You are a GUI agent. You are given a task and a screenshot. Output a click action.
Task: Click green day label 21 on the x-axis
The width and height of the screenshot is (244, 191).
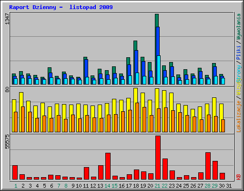click(157, 186)
